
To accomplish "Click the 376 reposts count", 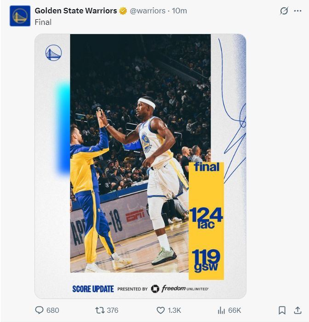I will point(113,310).
